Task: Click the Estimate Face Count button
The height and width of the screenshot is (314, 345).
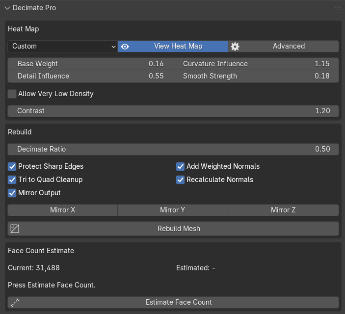Action: coord(173,302)
